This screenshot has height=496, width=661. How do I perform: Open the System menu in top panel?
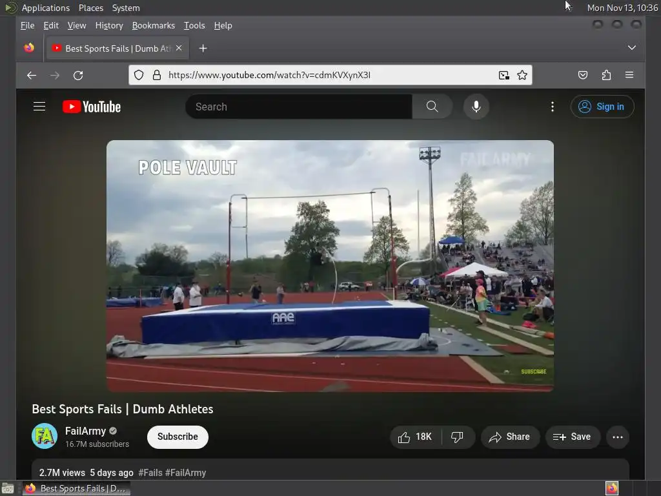126,8
